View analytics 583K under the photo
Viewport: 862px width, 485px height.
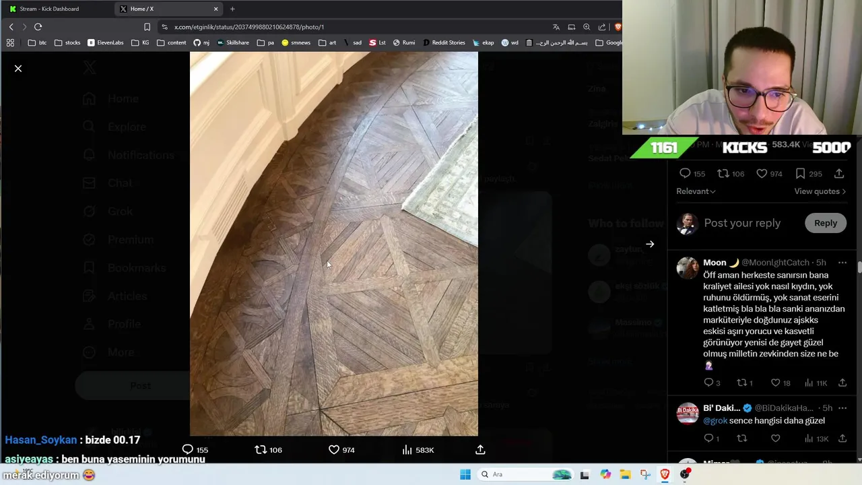coord(418,449)
